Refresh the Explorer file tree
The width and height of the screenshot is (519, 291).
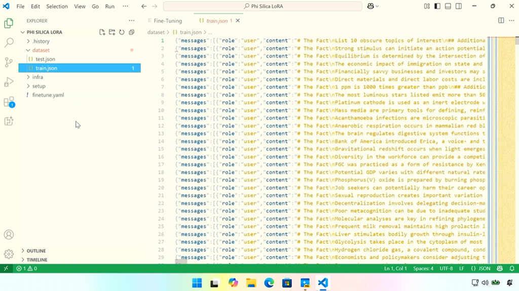point(122,32)
